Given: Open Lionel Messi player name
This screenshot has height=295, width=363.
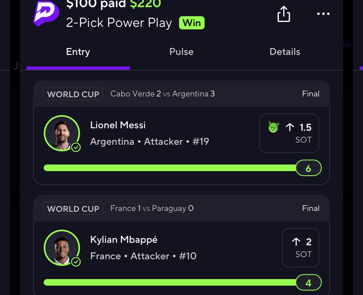Looking at the screenshot, I should coord(118,125).
